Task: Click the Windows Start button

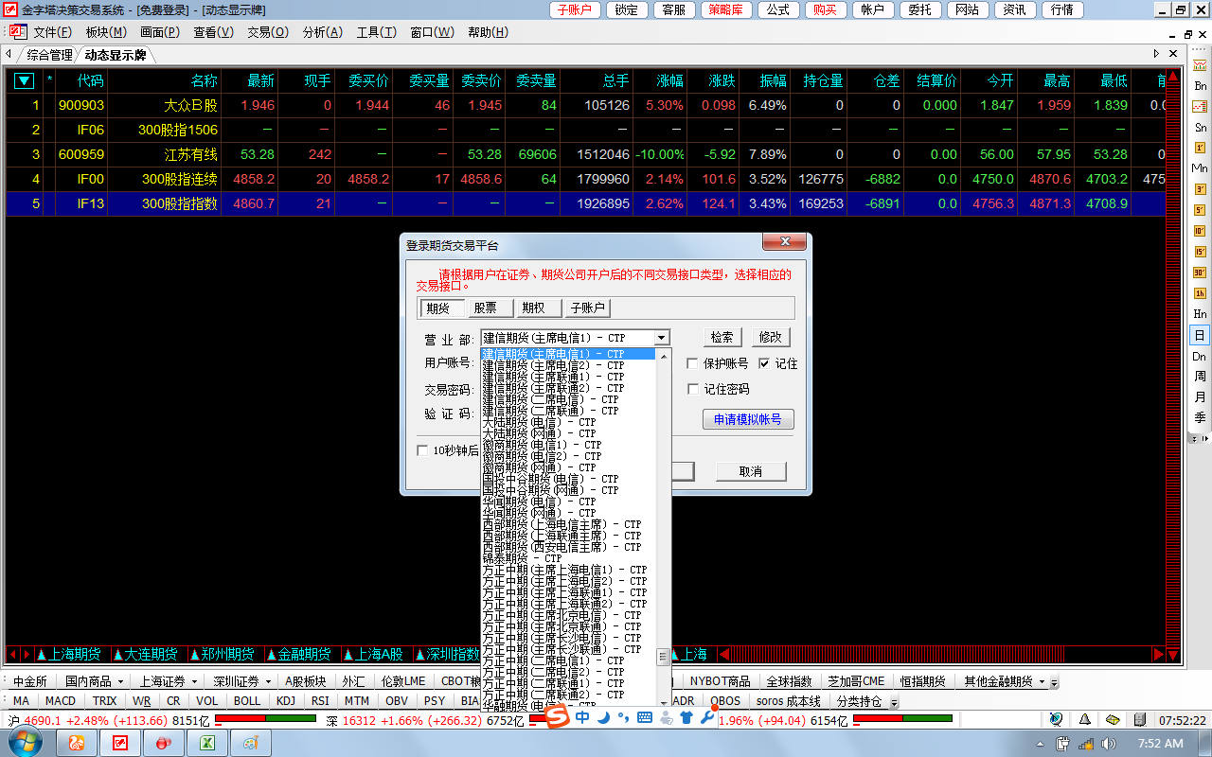Action: pyautogui.click(x=26, y=743)
